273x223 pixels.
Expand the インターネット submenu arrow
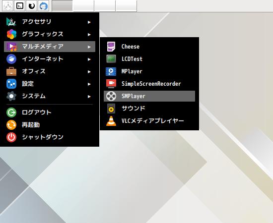click(89, 59)
